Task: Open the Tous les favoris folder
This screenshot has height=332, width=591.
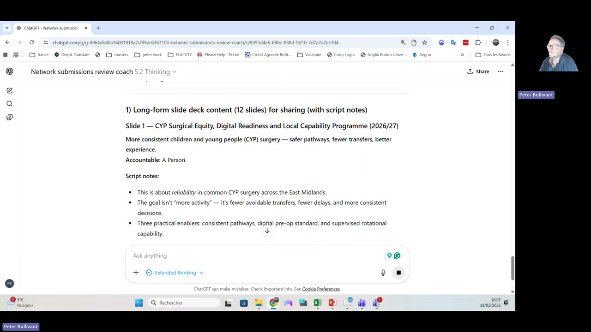Action: click(x=493, y=55)
